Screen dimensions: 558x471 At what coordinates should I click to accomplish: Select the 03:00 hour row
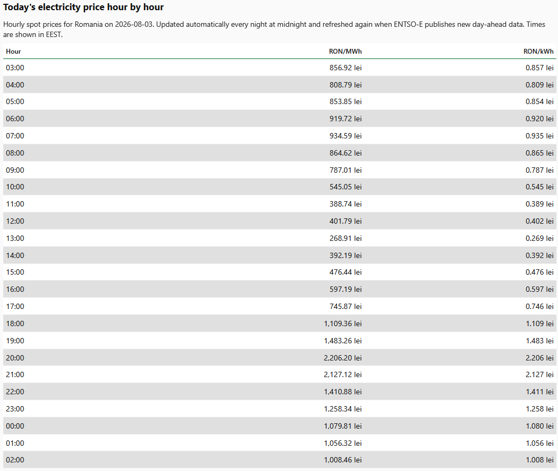[280, 68]
